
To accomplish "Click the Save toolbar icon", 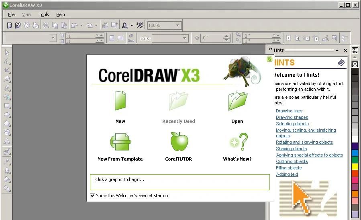I will [27, 25].
